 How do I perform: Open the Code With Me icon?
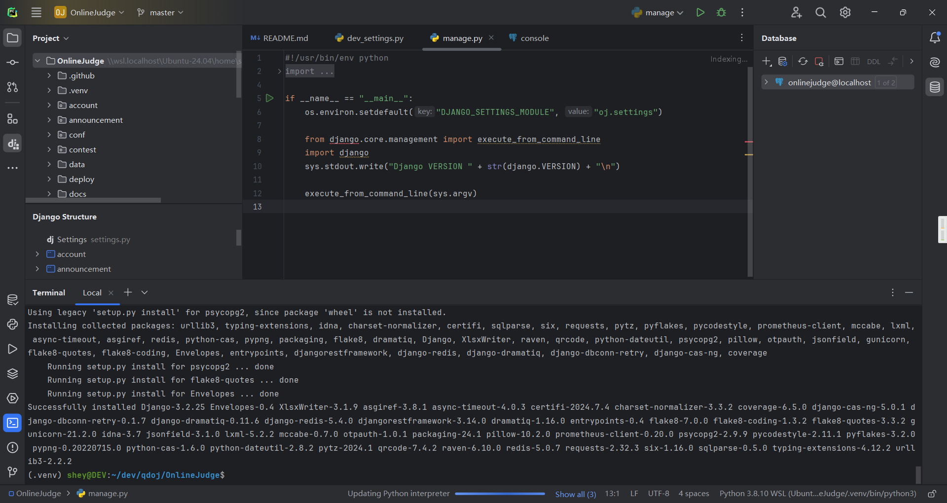(796, 12)
